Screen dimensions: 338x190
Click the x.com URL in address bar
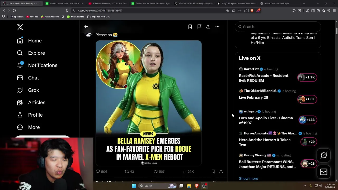[100, 11]
